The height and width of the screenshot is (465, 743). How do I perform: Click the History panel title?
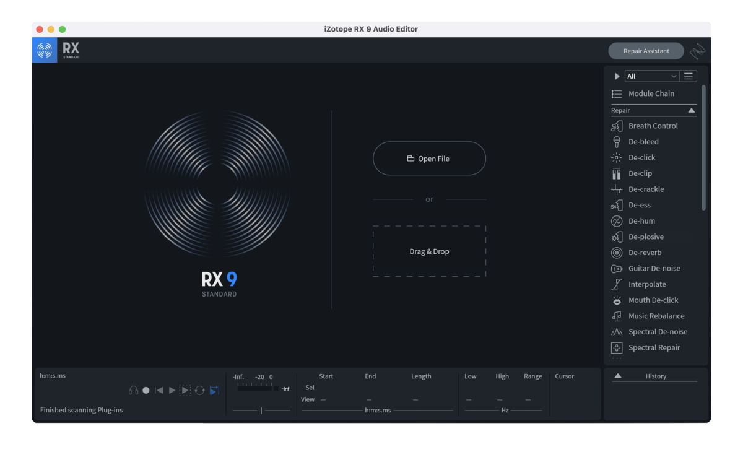pos(656,376)
